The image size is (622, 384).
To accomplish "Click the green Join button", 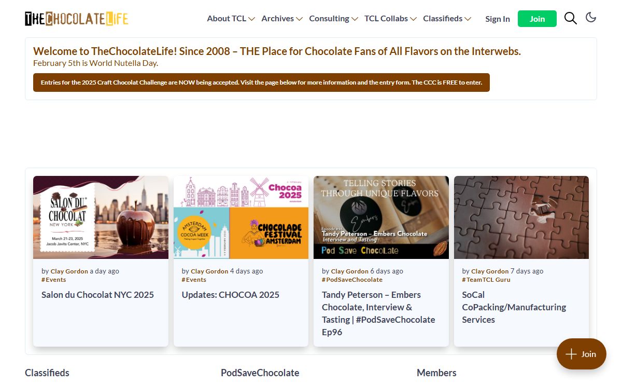I will [537, 19].
